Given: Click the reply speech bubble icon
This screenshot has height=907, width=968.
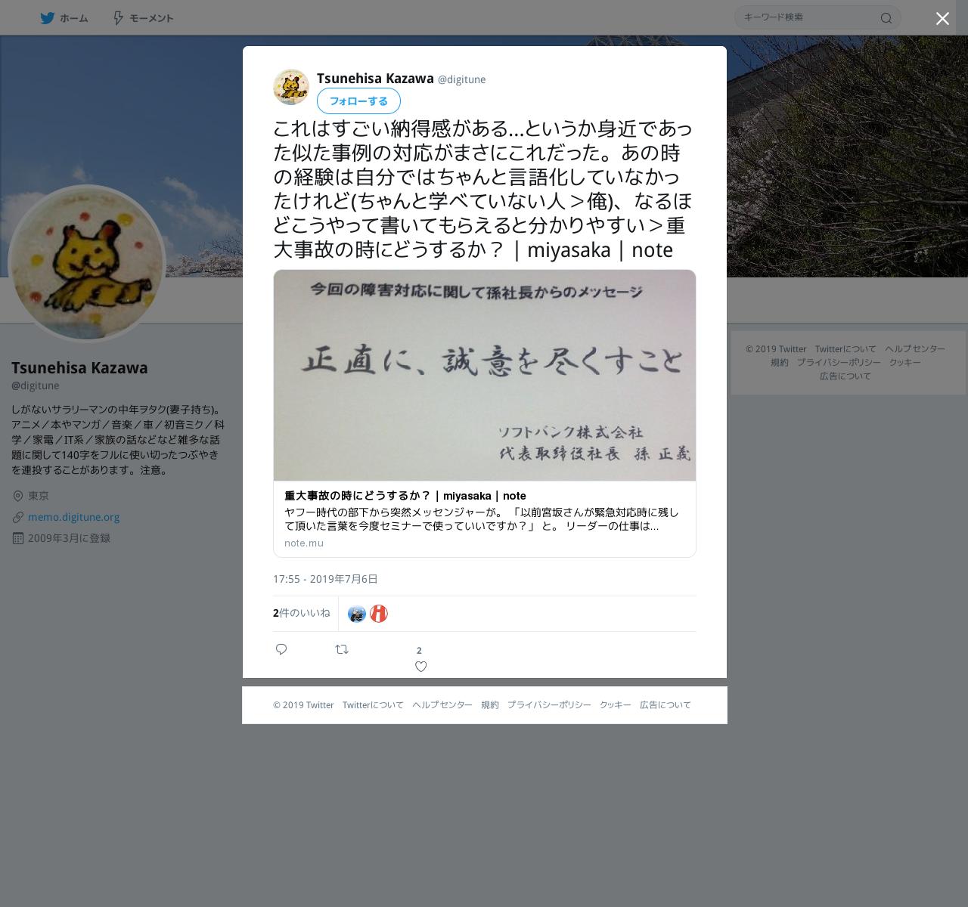Looking at the screenshot, I should click(281, 649).
